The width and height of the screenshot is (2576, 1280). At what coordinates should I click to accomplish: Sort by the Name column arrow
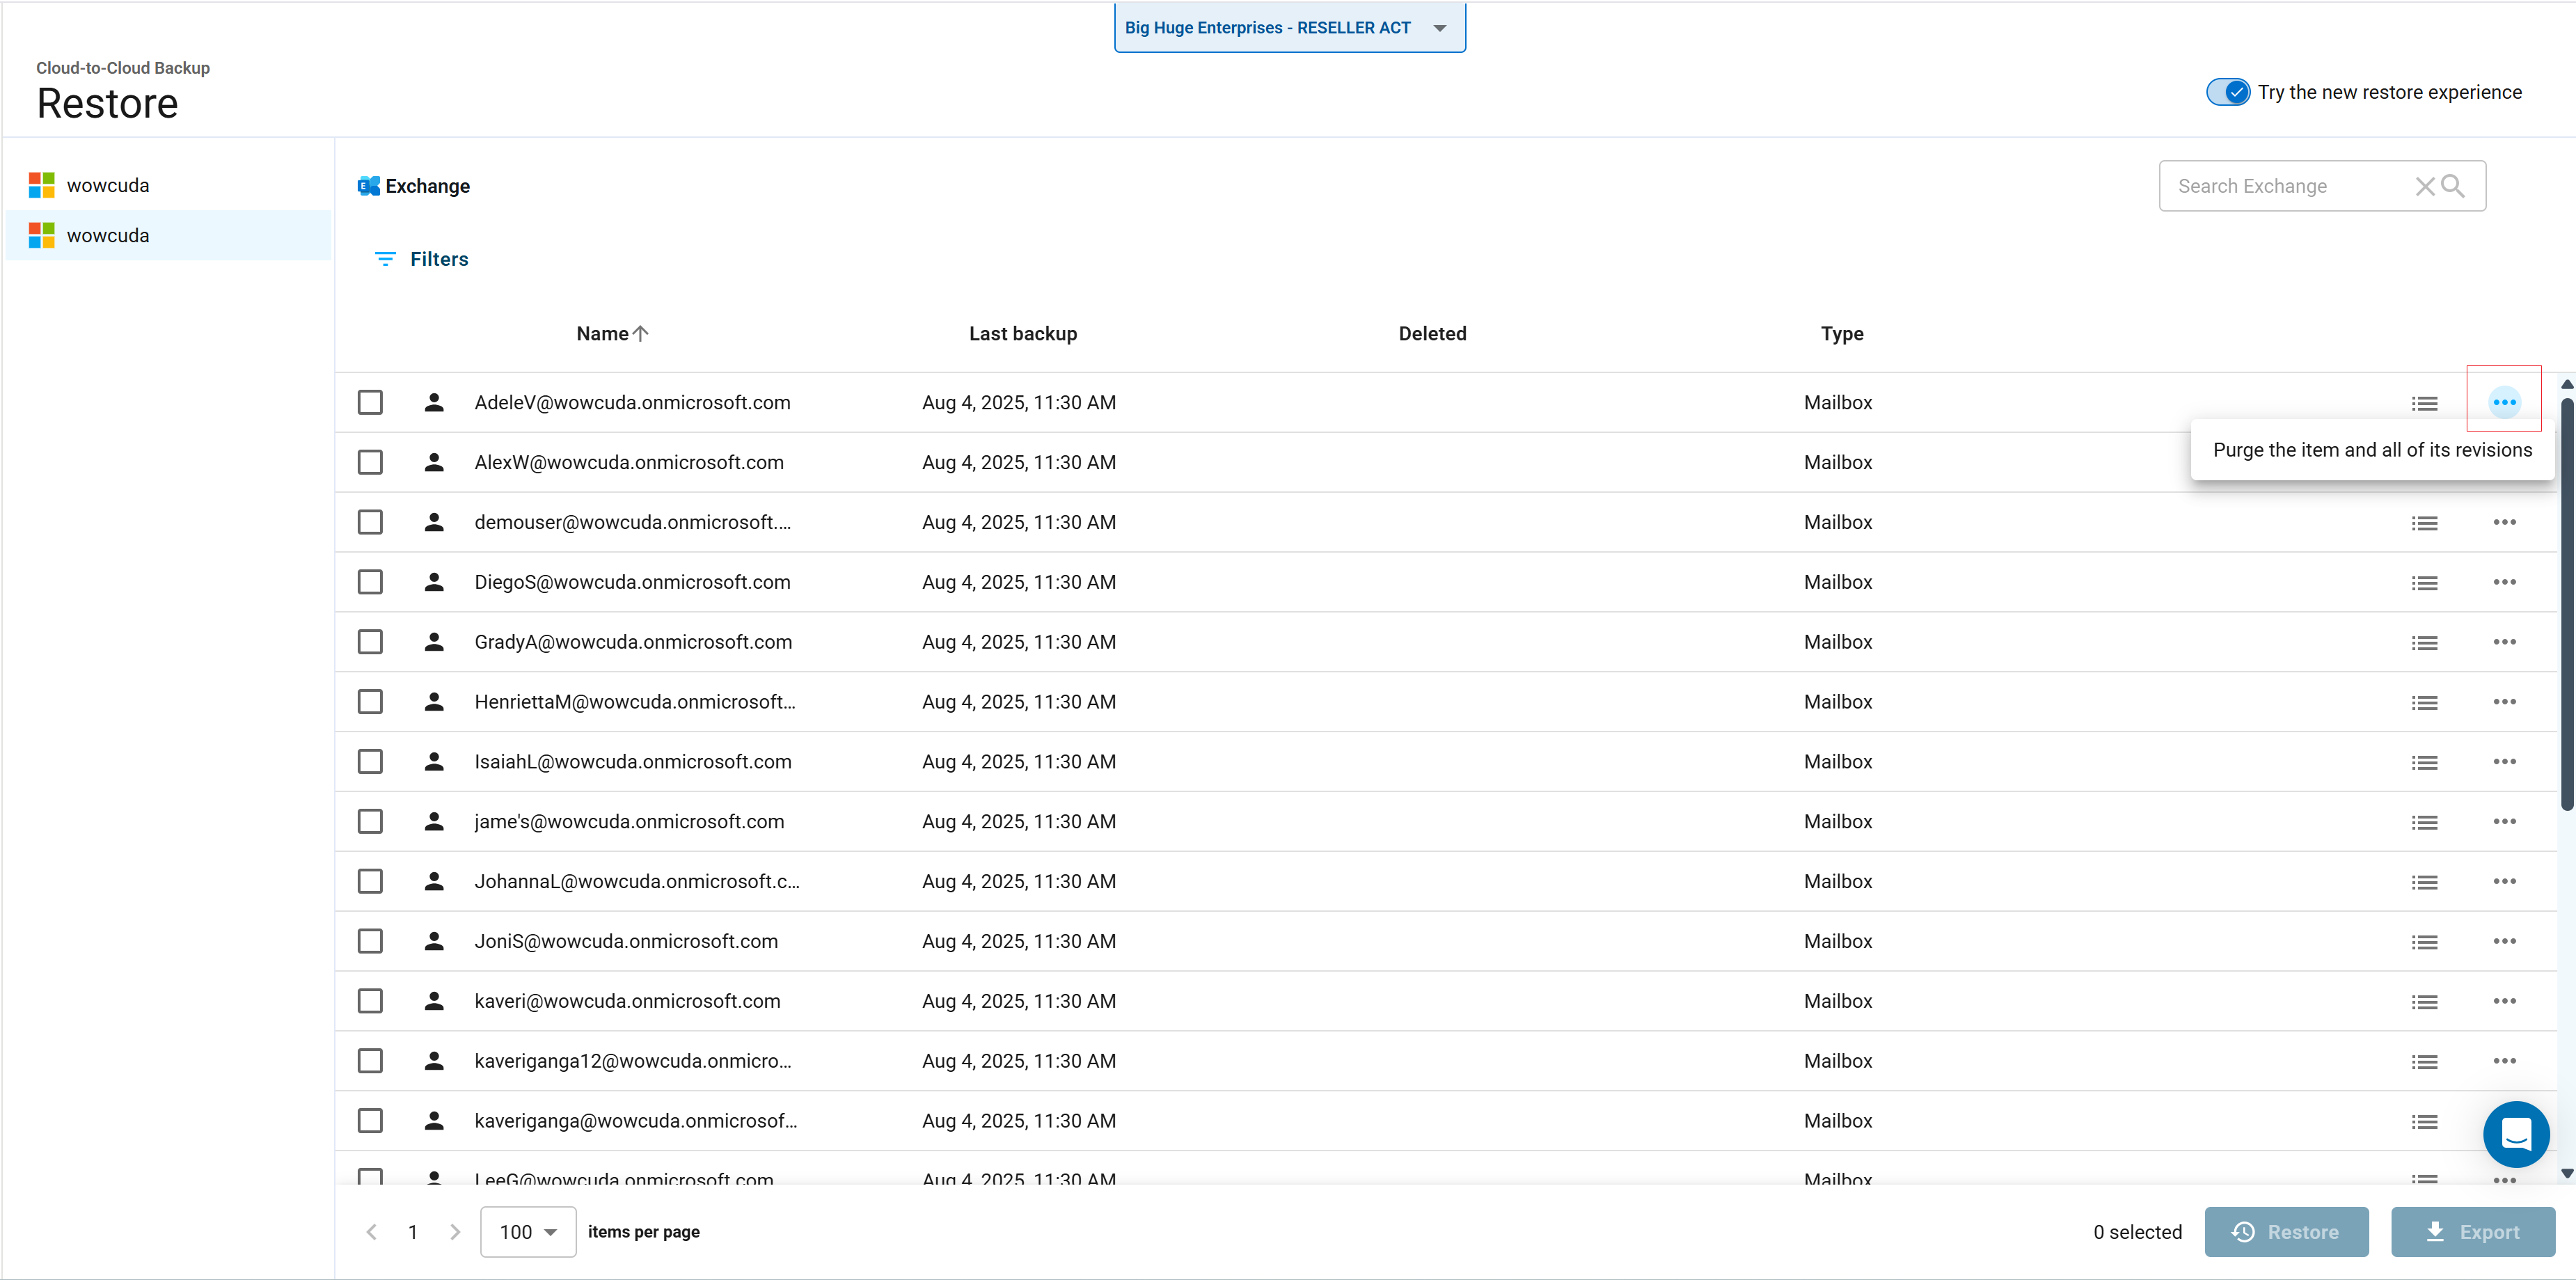641,333
